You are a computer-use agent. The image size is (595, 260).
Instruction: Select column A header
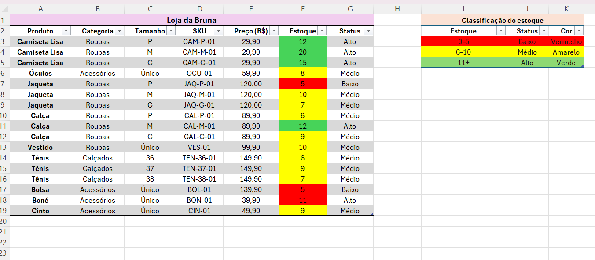click(40, 9)
